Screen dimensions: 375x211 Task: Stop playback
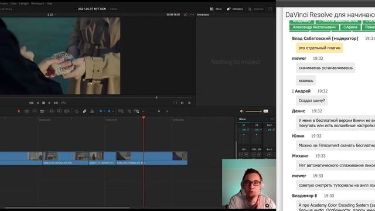(43, 103)
